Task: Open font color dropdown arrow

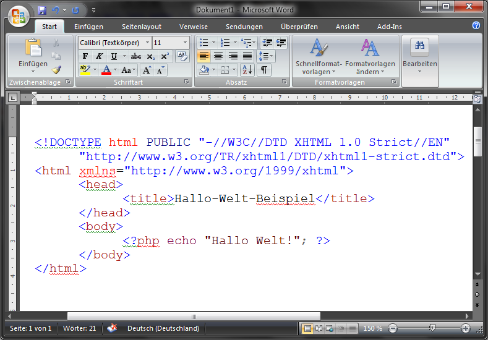Action: tap(115, 70)
